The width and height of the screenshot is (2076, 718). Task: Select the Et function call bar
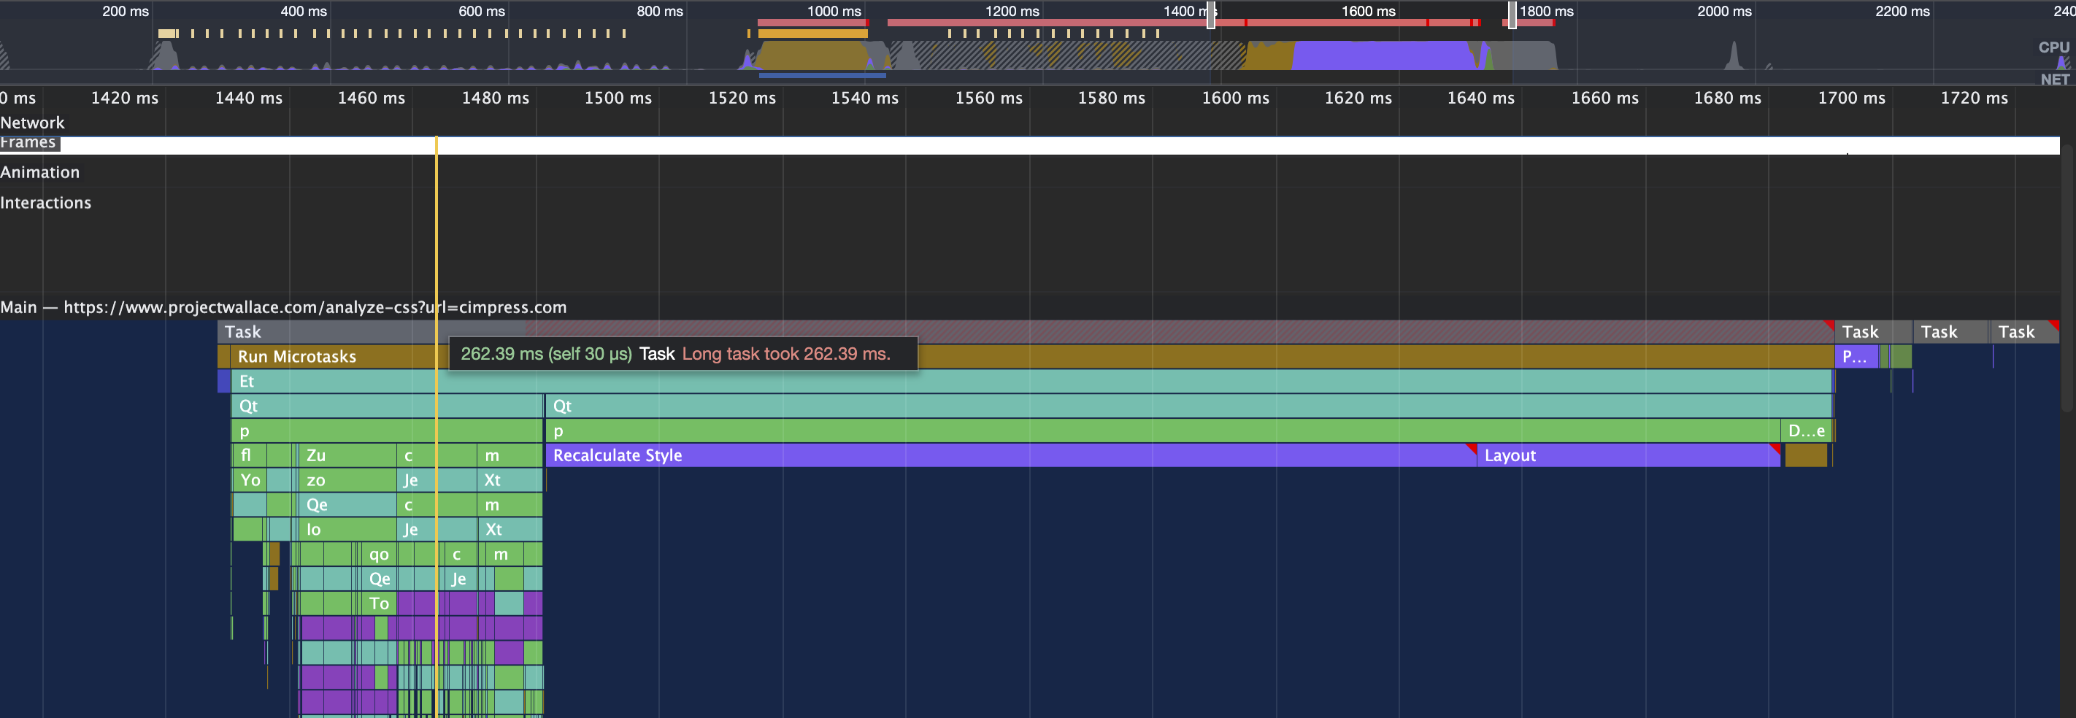(967, 381)
